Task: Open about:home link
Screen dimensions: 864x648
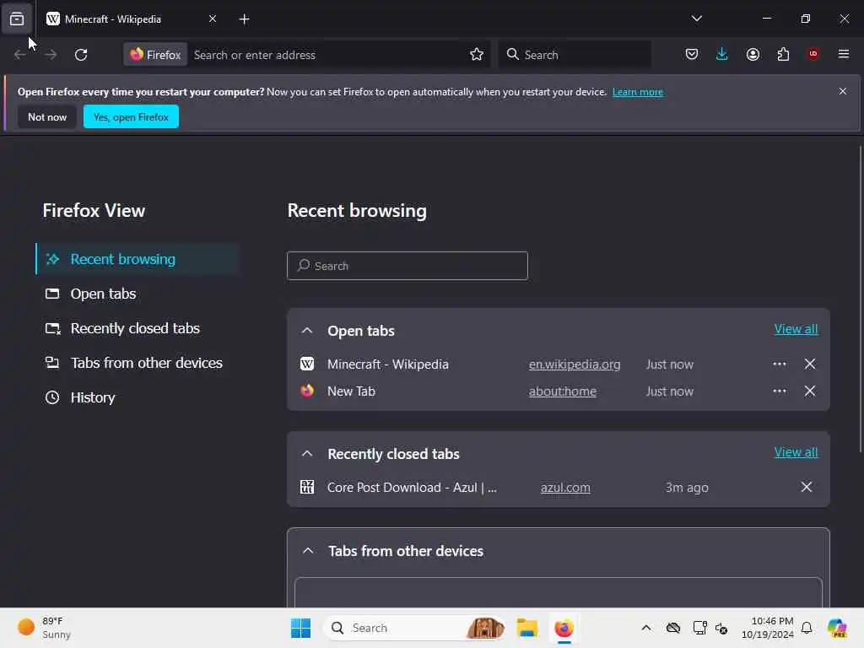Action: tap(563, 391)
